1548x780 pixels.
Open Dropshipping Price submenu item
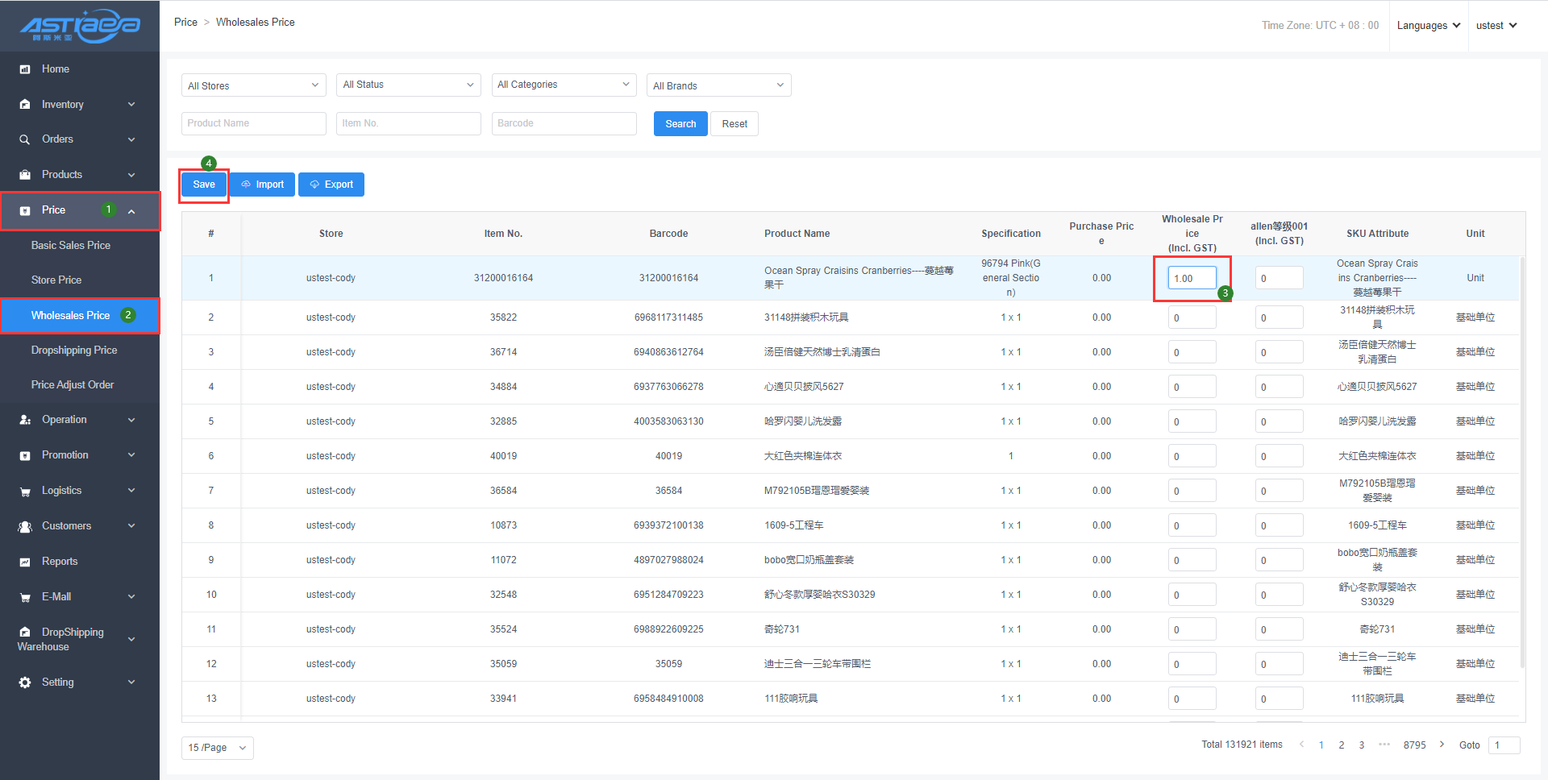tap(74, 350)
